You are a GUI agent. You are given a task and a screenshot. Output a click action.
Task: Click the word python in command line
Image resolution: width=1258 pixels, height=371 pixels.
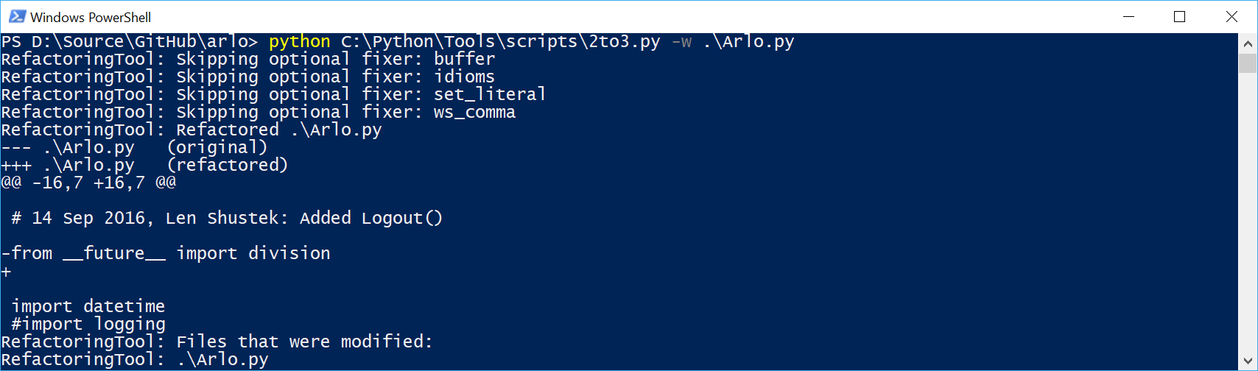pos(299,42)
